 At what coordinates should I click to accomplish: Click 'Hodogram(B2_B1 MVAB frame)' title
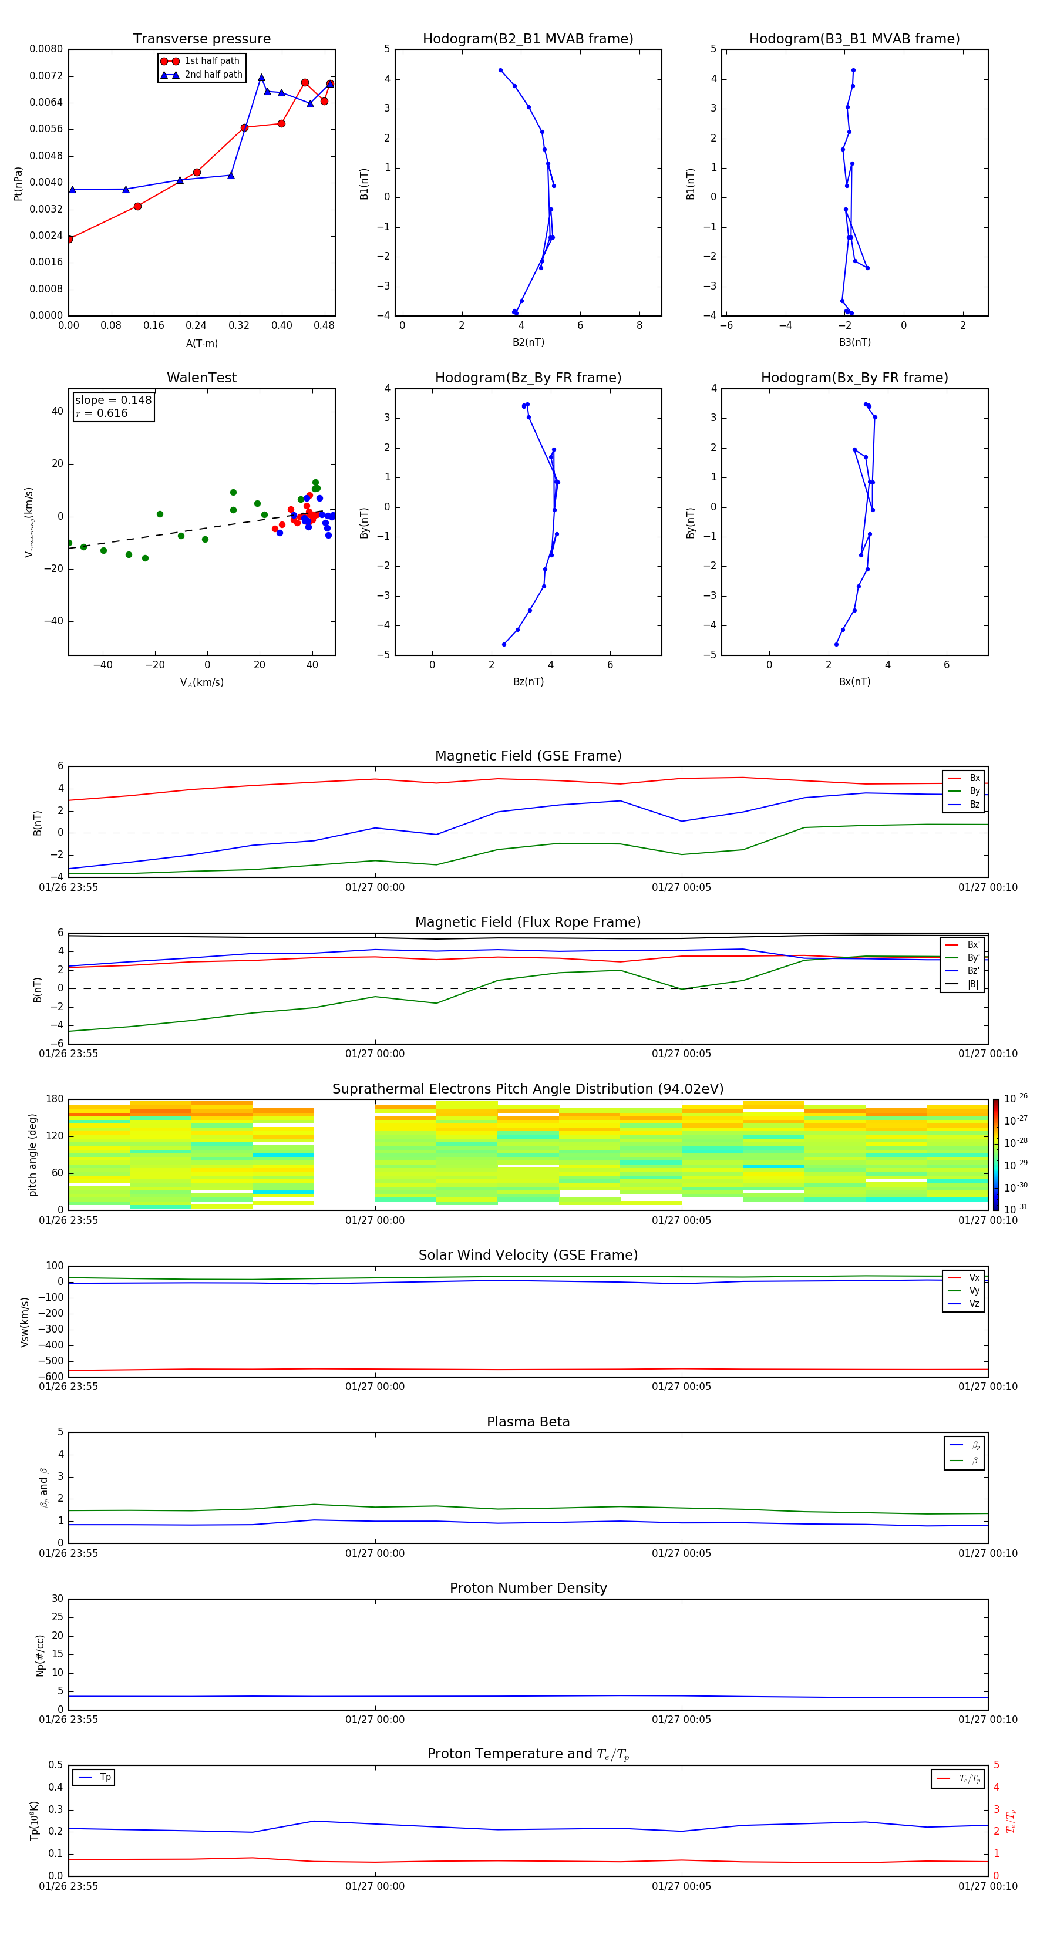click(528, 39)
